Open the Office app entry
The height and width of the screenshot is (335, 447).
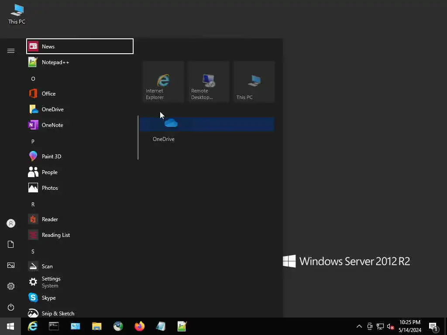80,93
